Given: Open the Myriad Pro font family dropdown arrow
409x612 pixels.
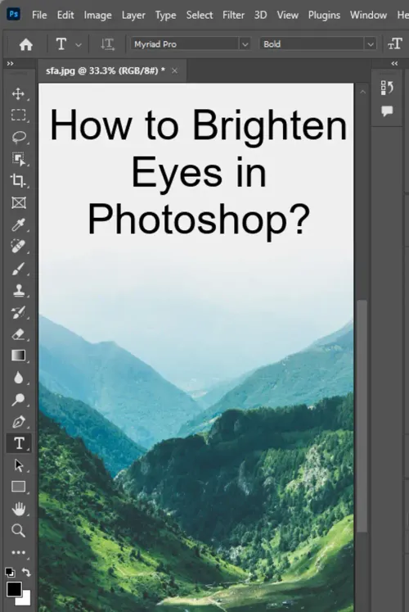Looking at the screenshot, I should tap(245, 44).
